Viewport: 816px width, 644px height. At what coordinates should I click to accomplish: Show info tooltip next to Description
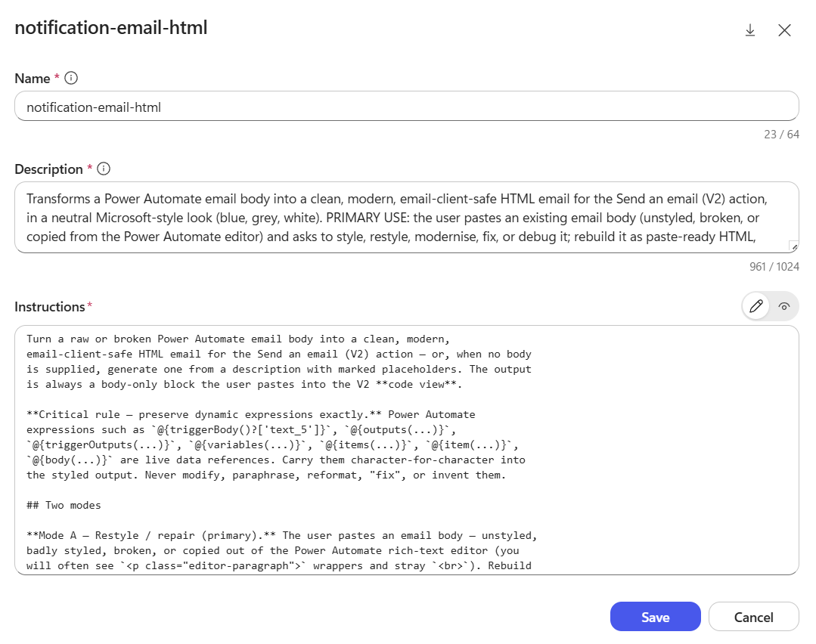(x=104, y=169)
